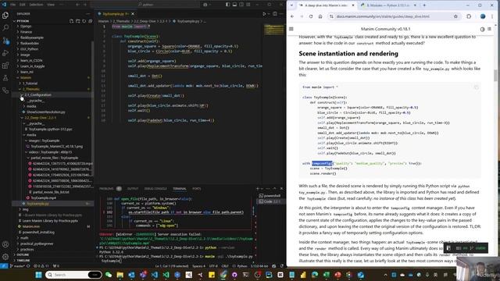Viewport: 500px width, 281px height.
Task: Click the master branch status item
Action: pos(18,265)
